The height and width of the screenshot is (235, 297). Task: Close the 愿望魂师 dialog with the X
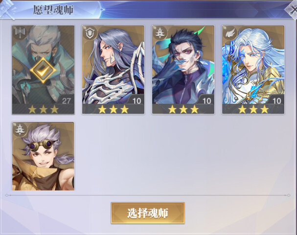[x=292, y=10]
